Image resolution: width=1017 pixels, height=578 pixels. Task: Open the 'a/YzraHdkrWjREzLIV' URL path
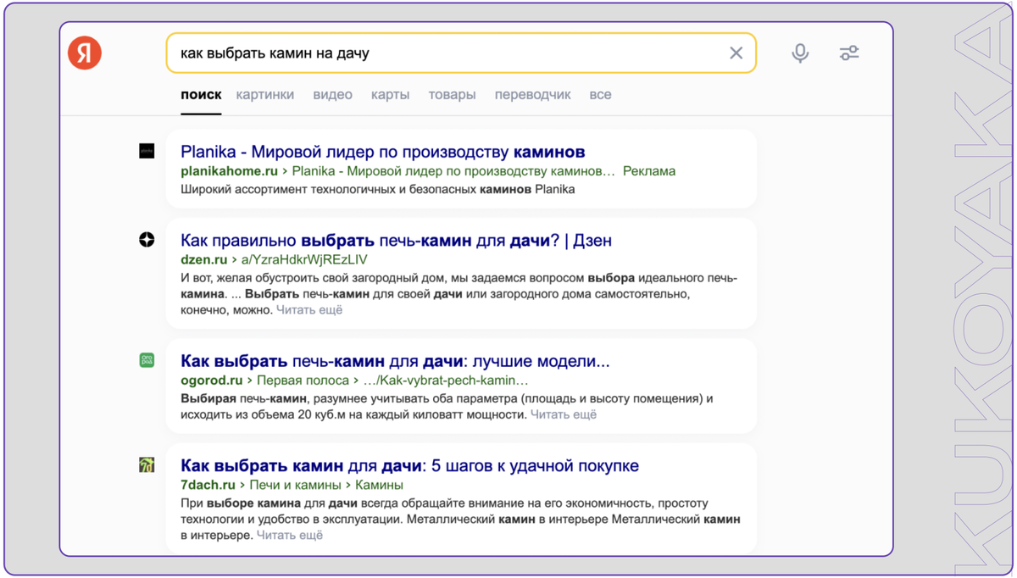click(304, 259)
